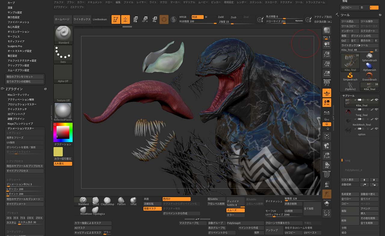Toggle the RGB paint mode button
Screen dimensions: 385x236
[198, 17]
